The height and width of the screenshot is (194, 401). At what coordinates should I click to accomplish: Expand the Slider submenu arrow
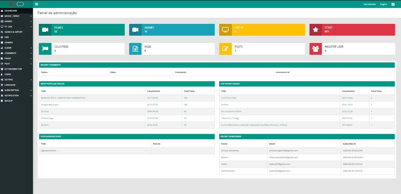pyautogui.click(x=31, y=48)
